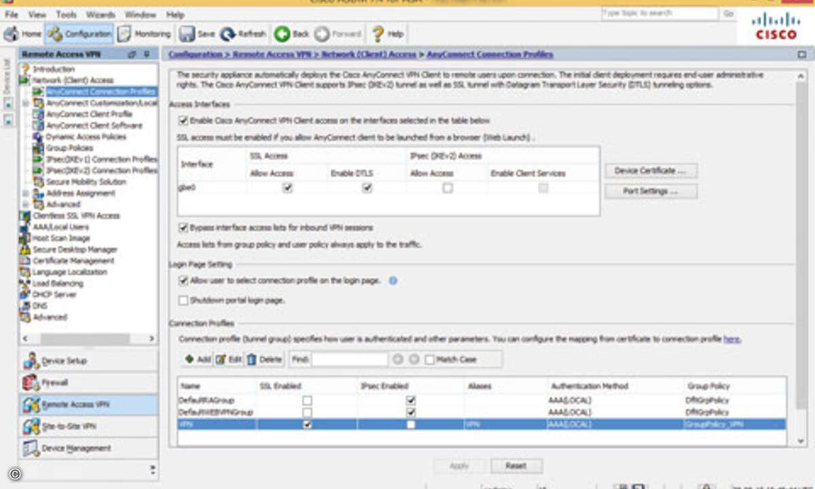Click the Reset button
The image size is (815, 489).
coord(515,466)
